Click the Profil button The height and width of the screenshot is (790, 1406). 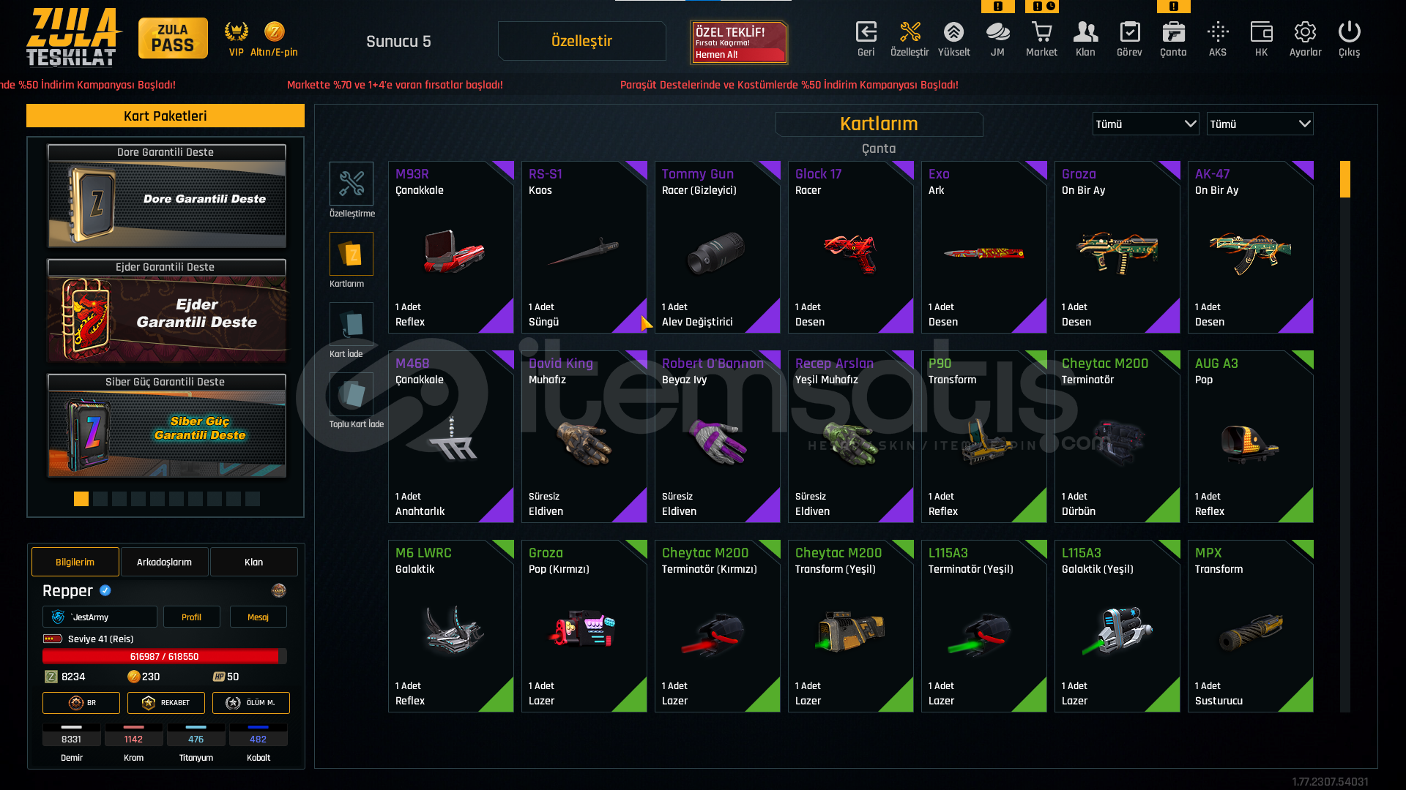[x=192, y=617]
